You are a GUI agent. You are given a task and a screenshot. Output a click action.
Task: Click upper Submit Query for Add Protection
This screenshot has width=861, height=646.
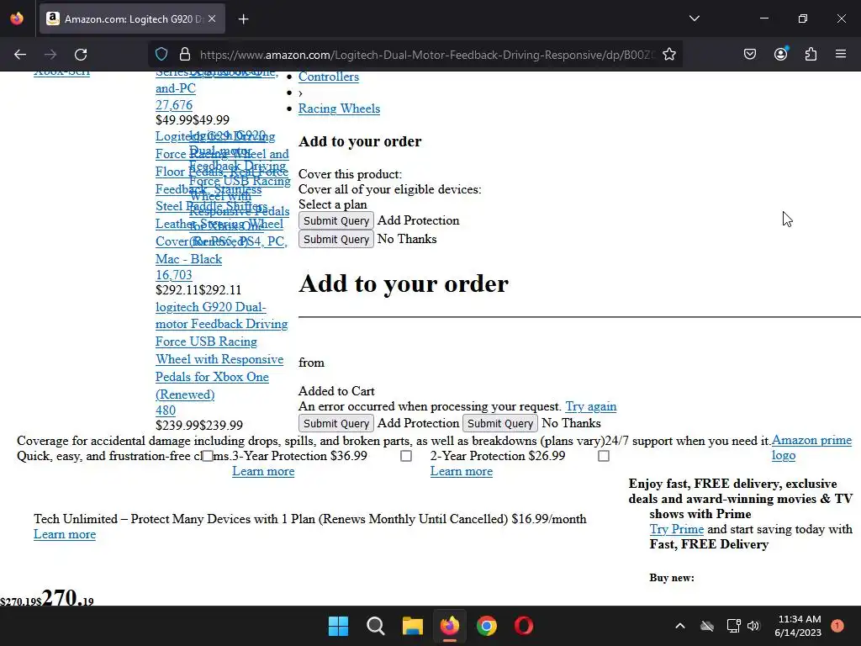336,221
